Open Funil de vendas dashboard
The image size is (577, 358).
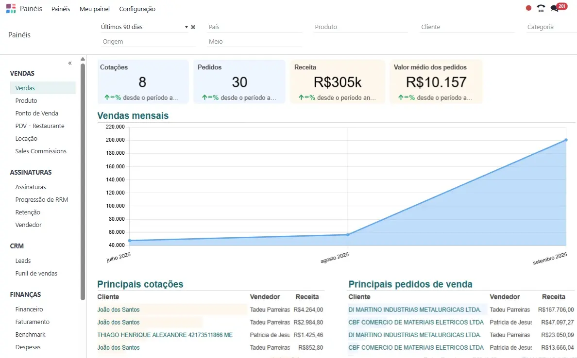(36, 274)
